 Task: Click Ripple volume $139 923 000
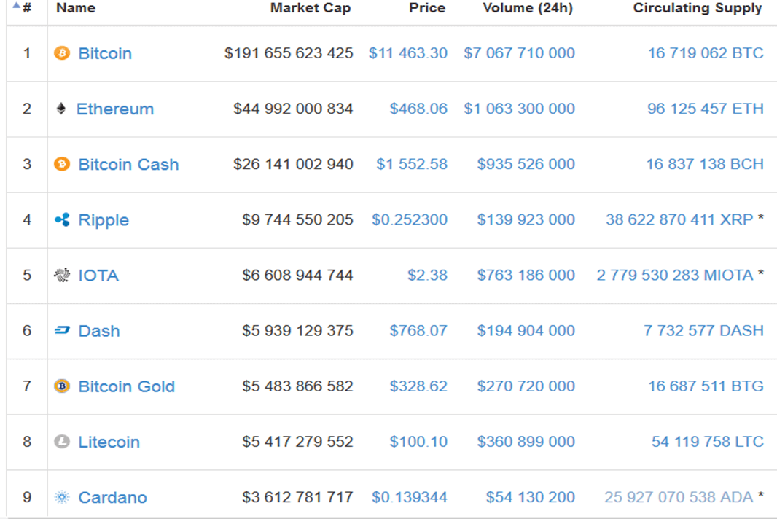click(526, 219)
